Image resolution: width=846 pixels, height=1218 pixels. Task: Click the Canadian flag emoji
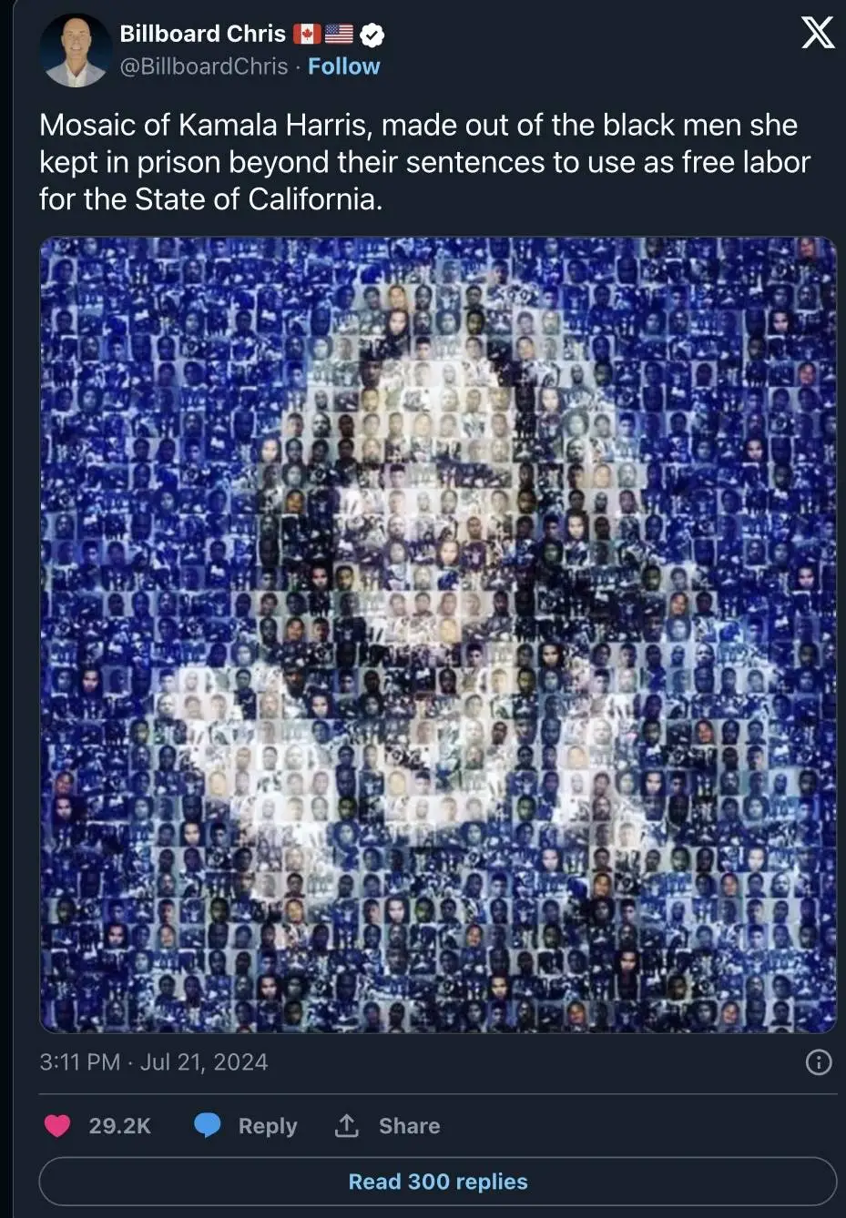coord(307,35)
